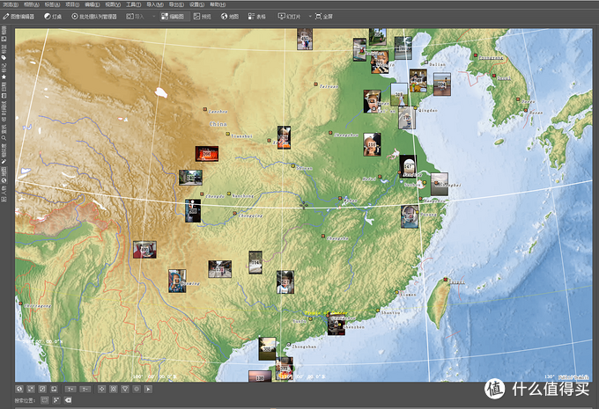The image size is (599, 409).
Task: Switch to the 地图 map view button
Action: coord(230,16)
